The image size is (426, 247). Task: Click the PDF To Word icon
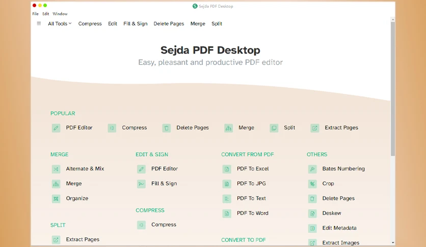click(227, 213)
